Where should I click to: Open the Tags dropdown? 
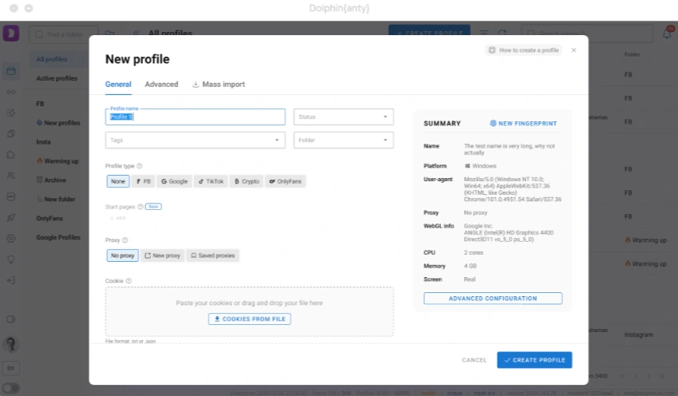click(x=195, y=140)
